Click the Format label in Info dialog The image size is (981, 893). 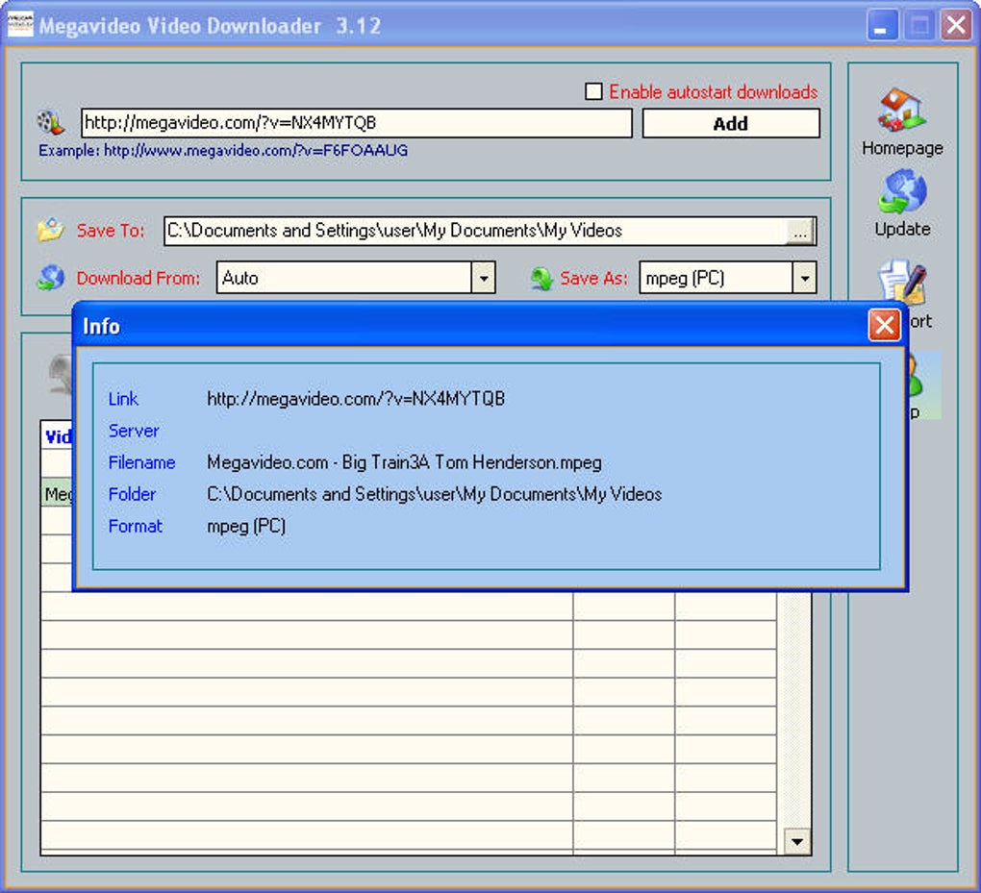pos(136,526)
